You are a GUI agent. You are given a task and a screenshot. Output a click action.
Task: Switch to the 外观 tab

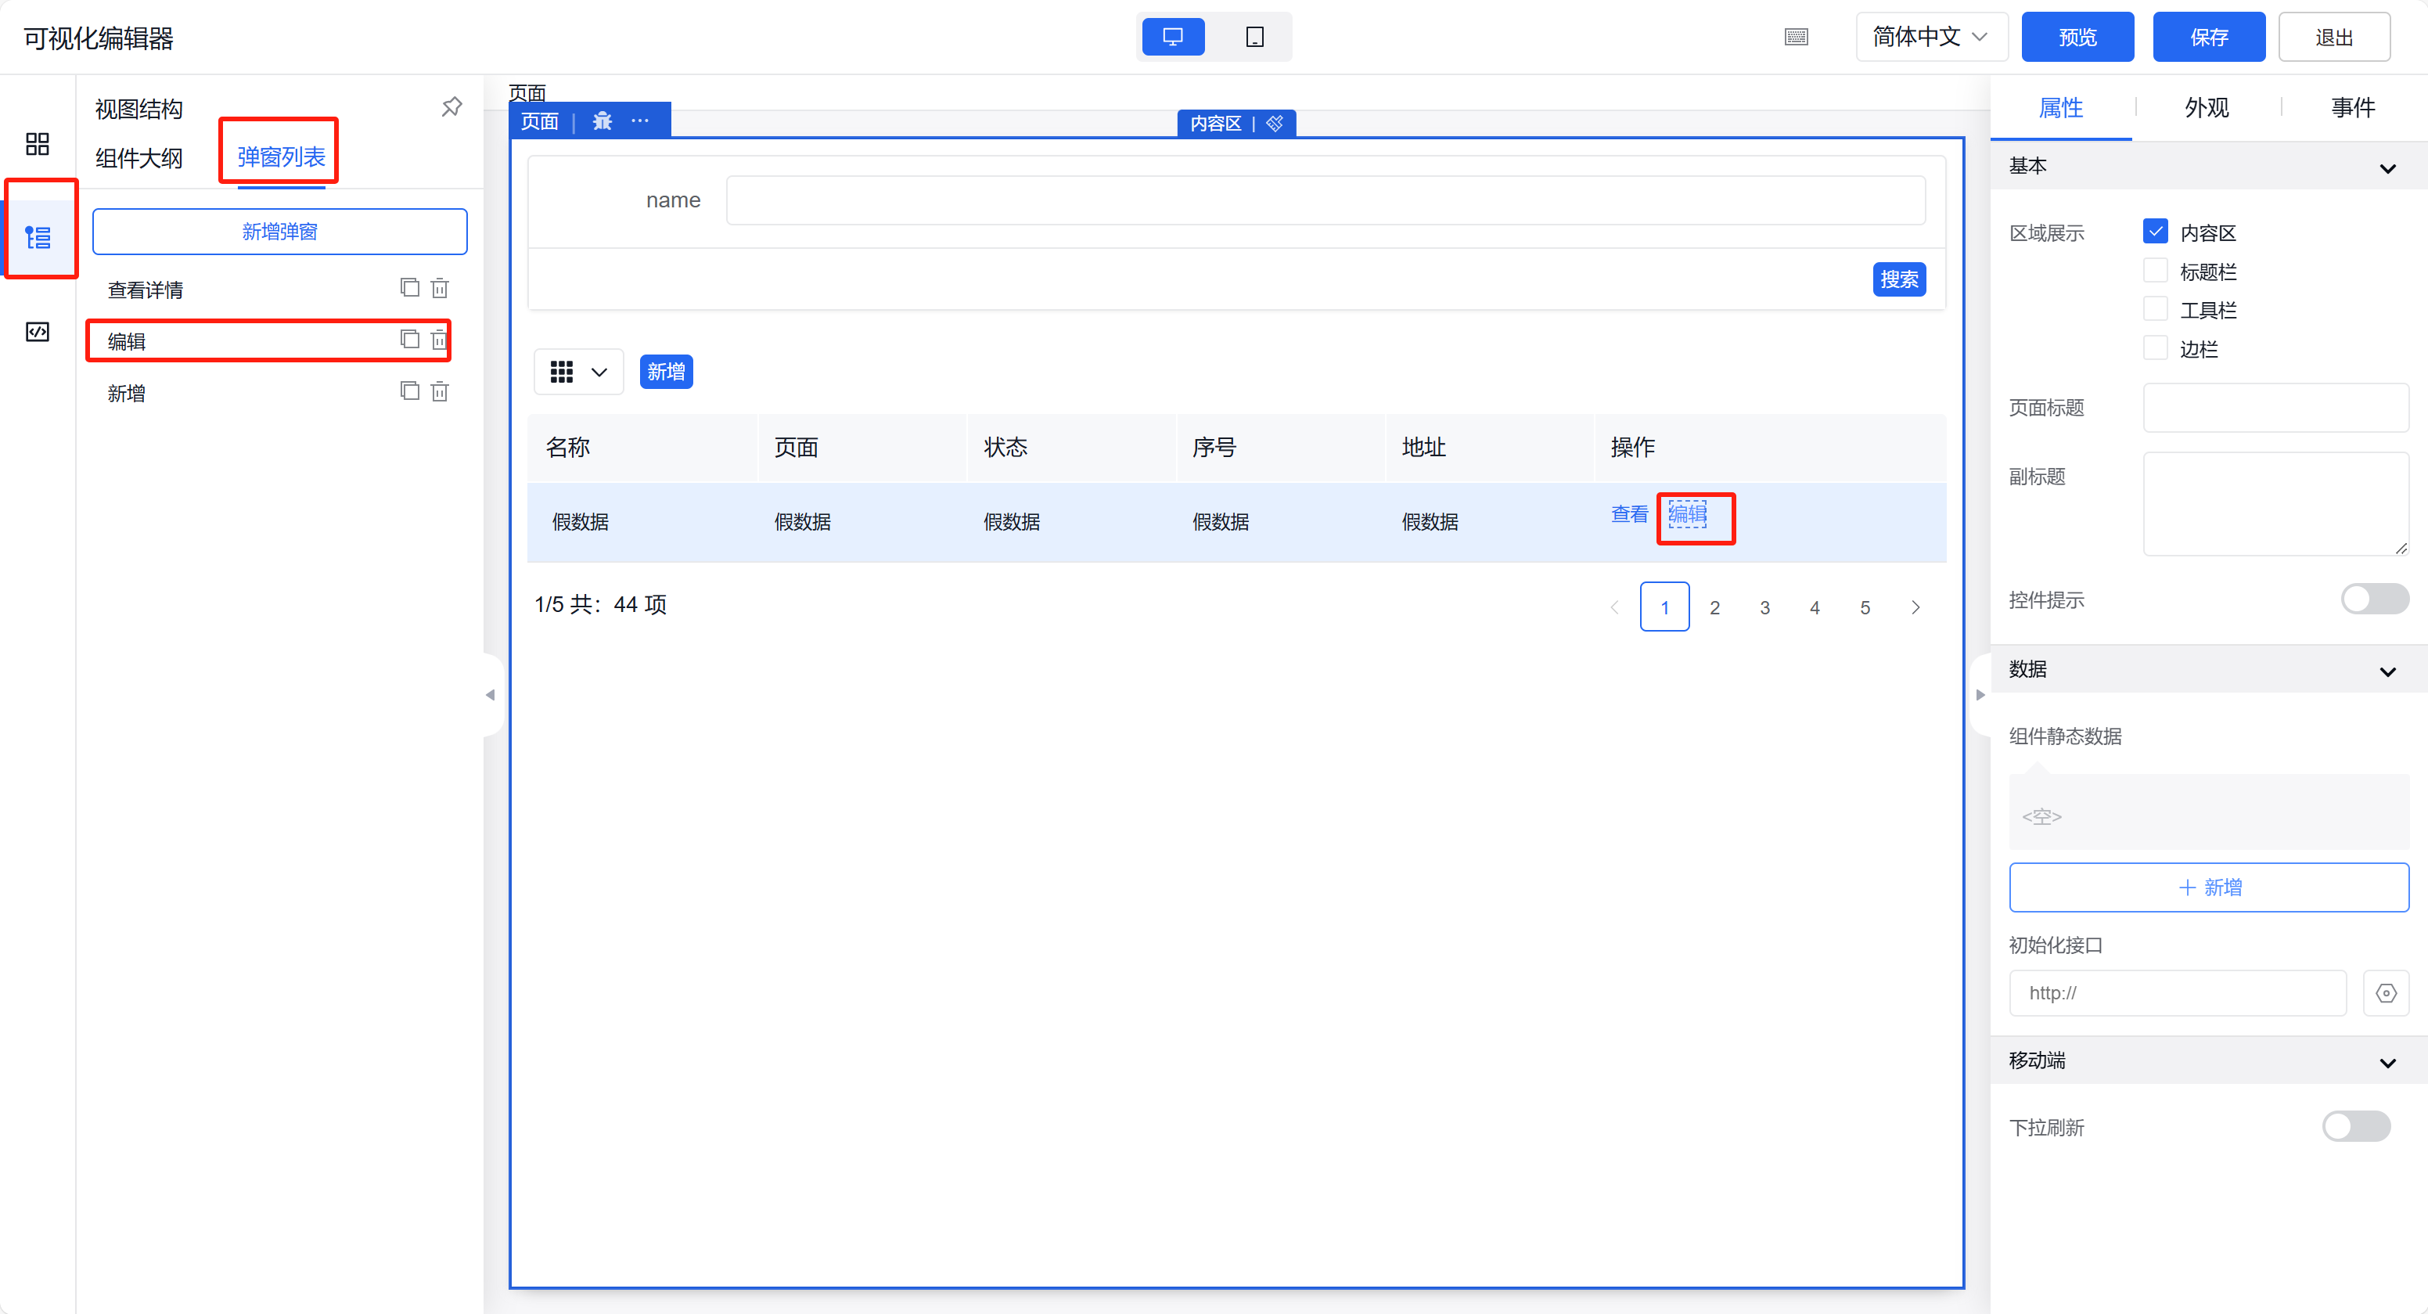pyautogui.click(x=2207, y=109)
